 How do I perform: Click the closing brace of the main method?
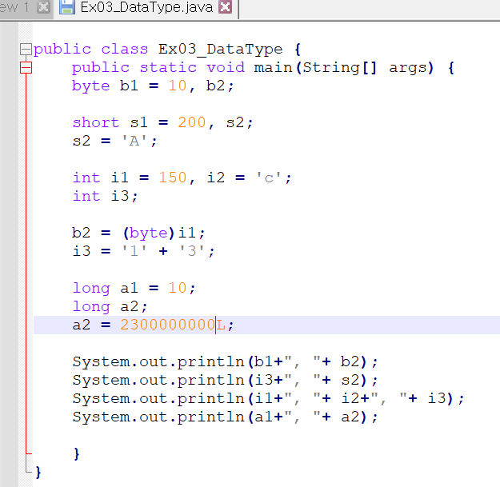click(77, 454)
